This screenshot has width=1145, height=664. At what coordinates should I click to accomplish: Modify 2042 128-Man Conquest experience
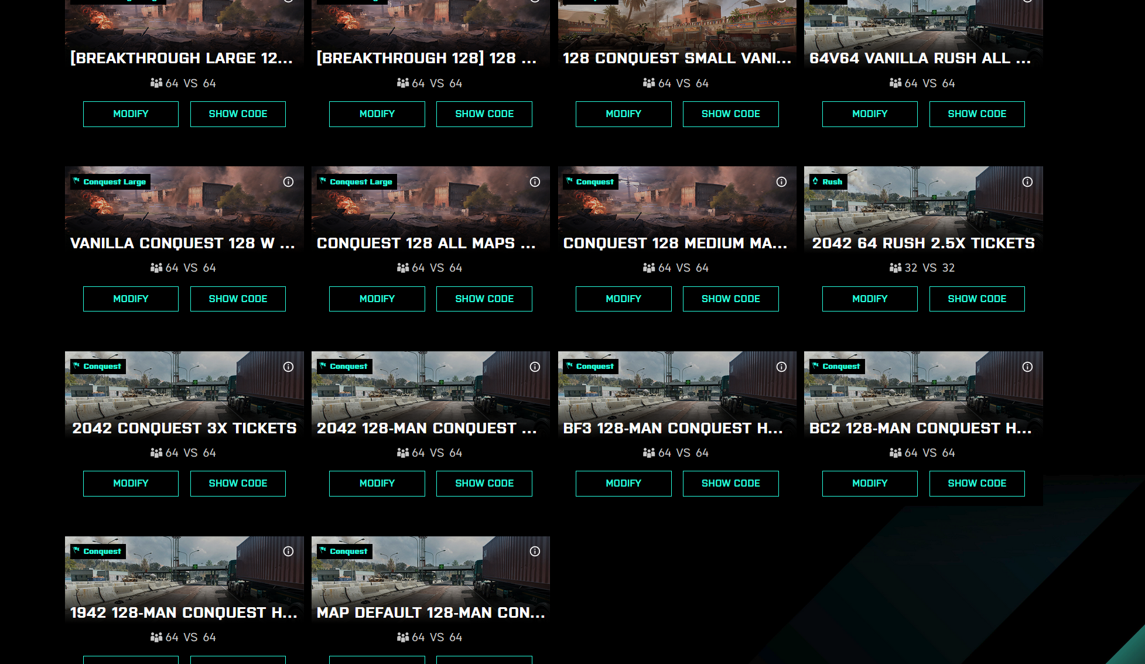tap(377, 484)
